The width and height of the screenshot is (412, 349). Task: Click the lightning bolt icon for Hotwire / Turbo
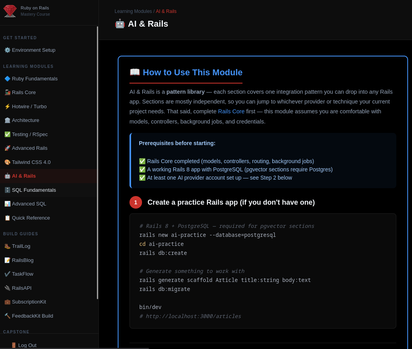point(7,106)
